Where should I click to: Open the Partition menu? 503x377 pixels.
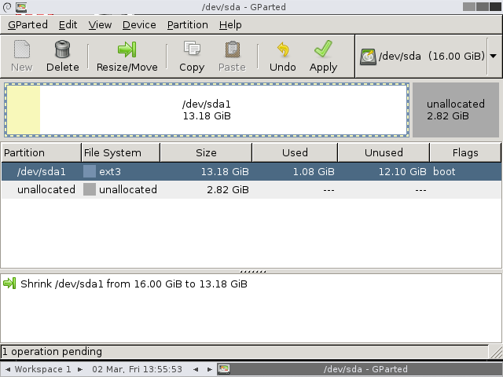(188, 24)
